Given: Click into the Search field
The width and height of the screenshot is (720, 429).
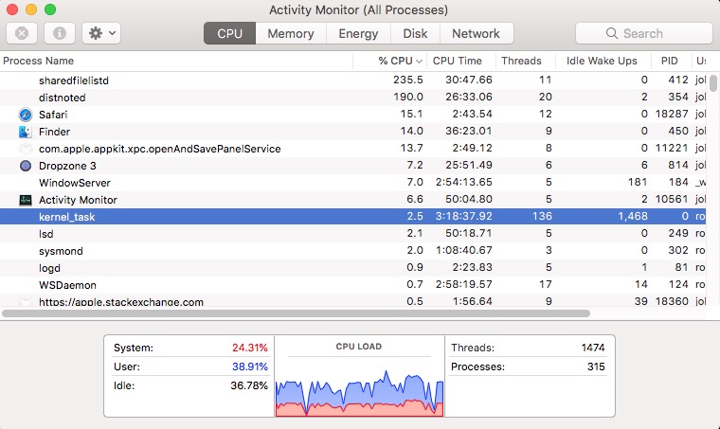Looking at the screenshot, I should (x=644, y=33).
